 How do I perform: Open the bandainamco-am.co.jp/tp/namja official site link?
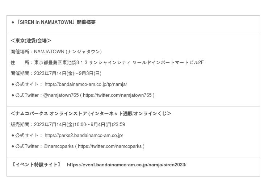pos(86,84)
